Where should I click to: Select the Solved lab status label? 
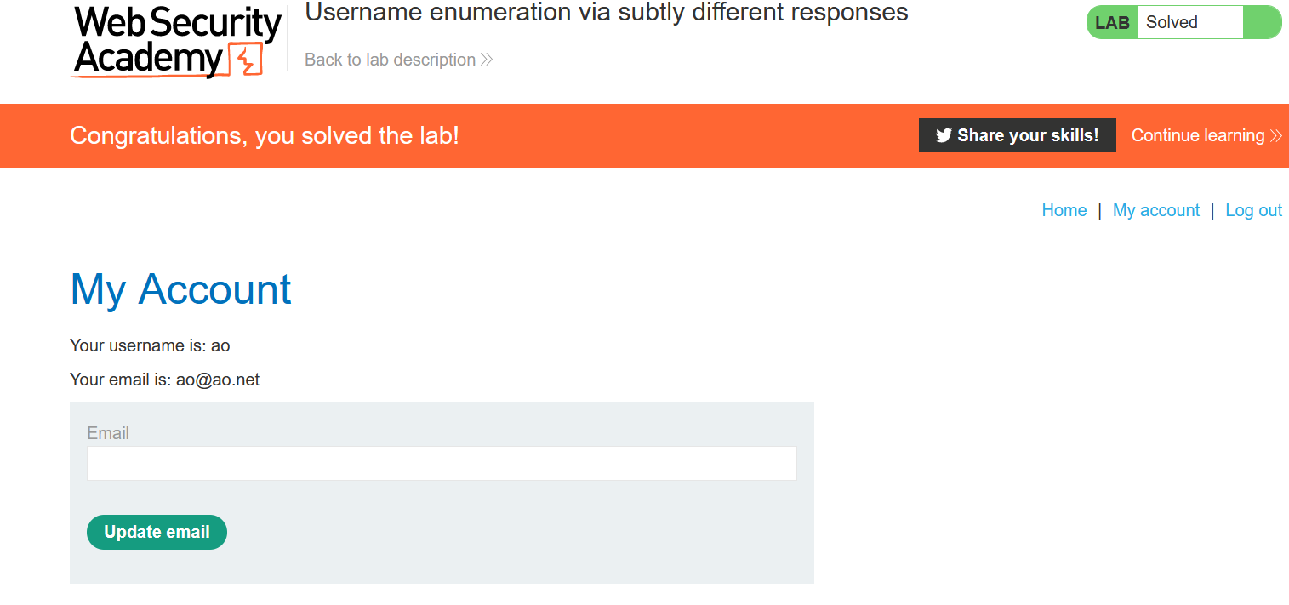click(x=1172, y=23)
